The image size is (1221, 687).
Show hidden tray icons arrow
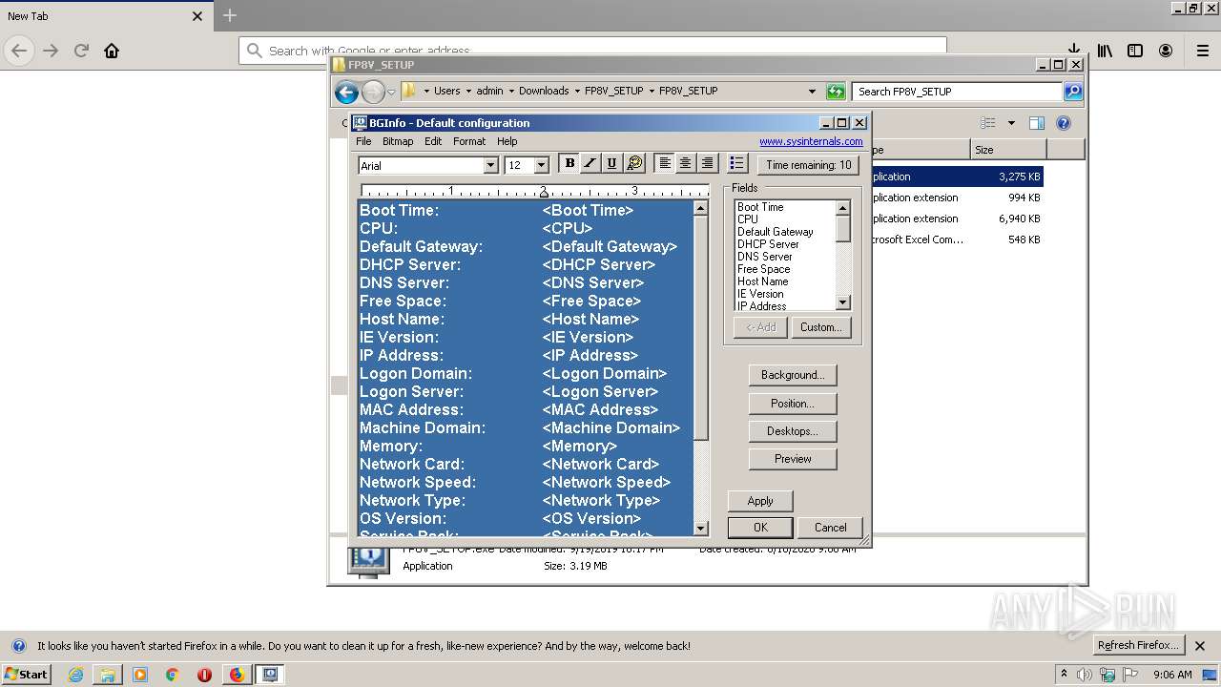[x=1064, y=674]
